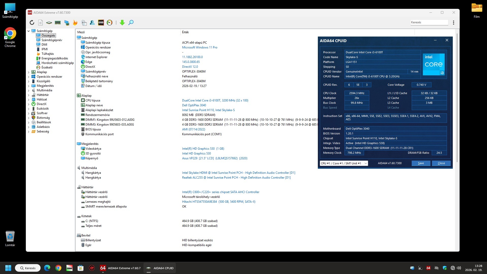
Task: Open the SensorPanel gauge icon
Action: (x=110, y=23)
